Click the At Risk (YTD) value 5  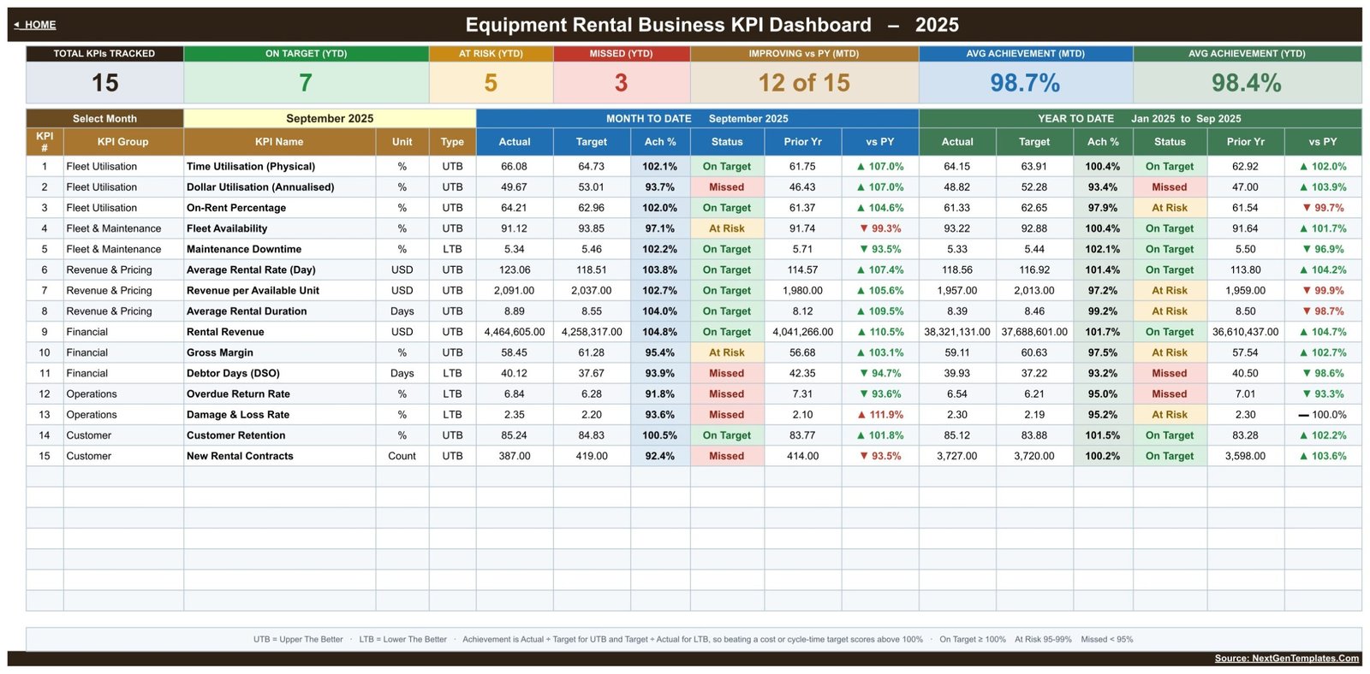click(491, 83)
